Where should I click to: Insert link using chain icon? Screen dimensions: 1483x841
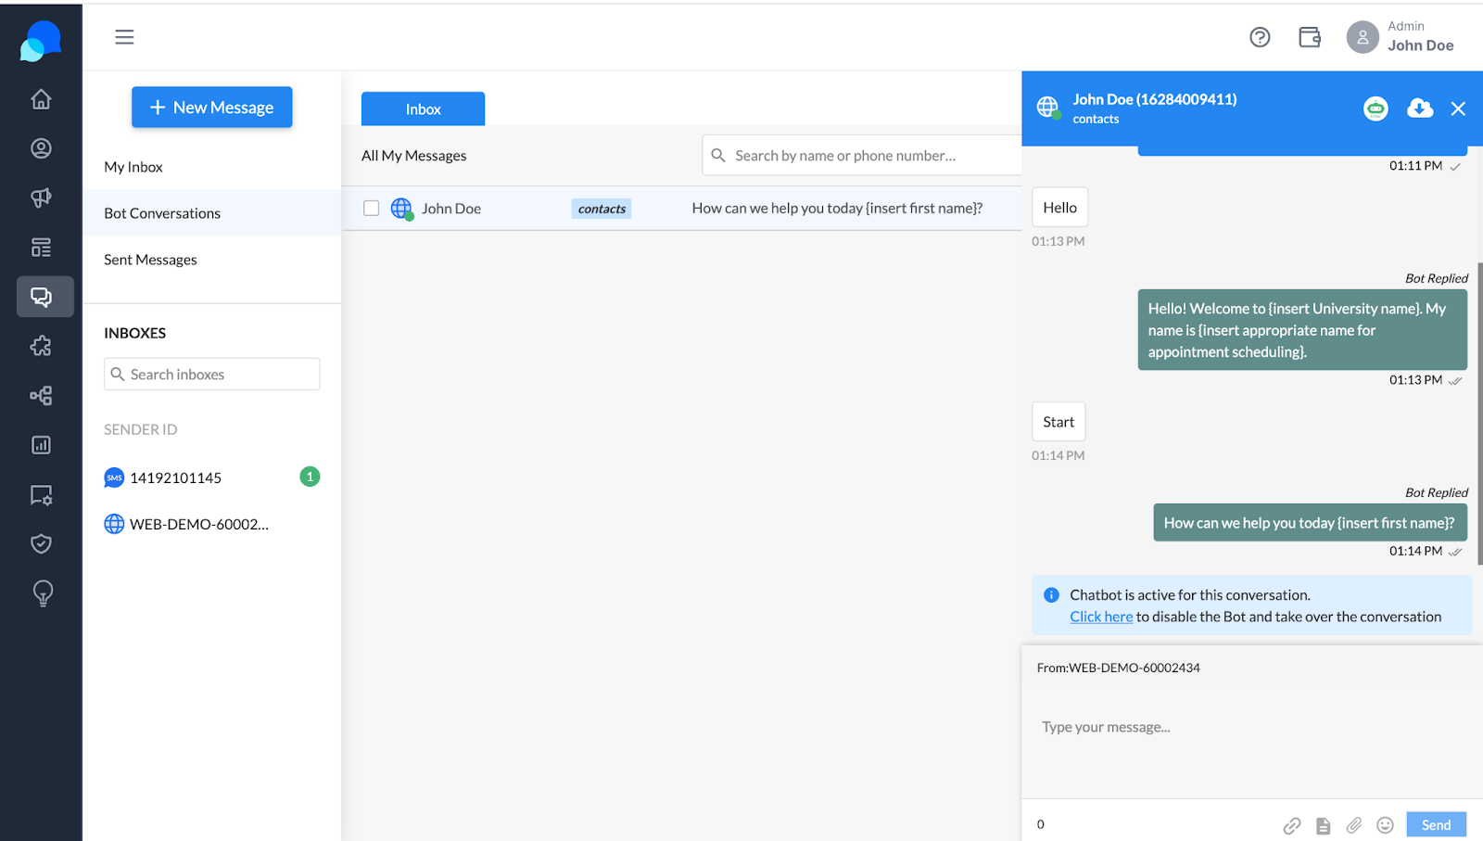point(1292,825)
